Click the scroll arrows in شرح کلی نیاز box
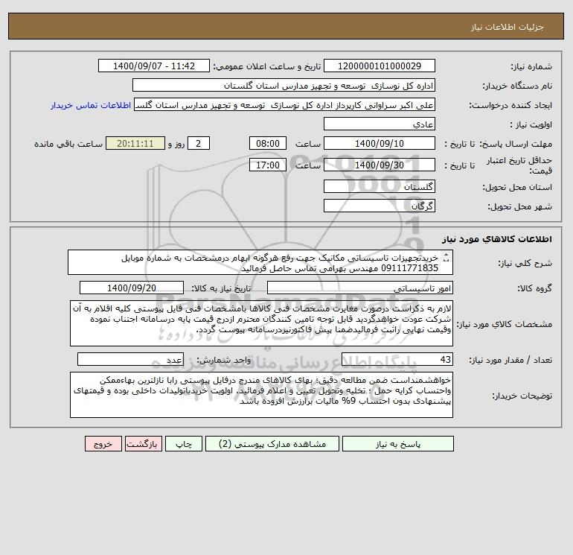Image resolution: width=573 pixels, height=555 pixels. click(x=446, y=258)
